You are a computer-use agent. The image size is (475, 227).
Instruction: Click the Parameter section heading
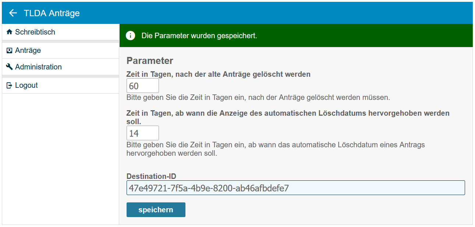click(150, 61)
